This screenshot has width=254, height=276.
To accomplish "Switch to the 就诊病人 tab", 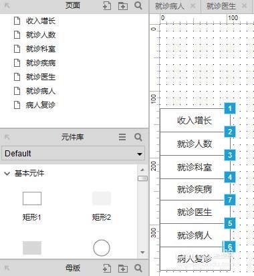I will [170, 6].
